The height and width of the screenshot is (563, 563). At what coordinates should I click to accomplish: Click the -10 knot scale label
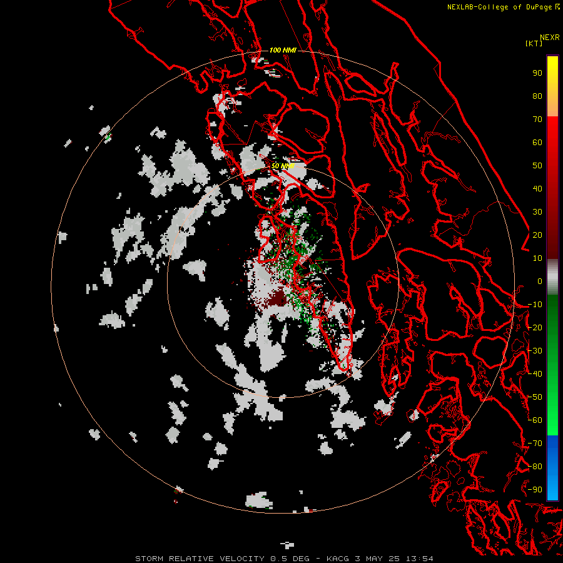tap(535, 305)
